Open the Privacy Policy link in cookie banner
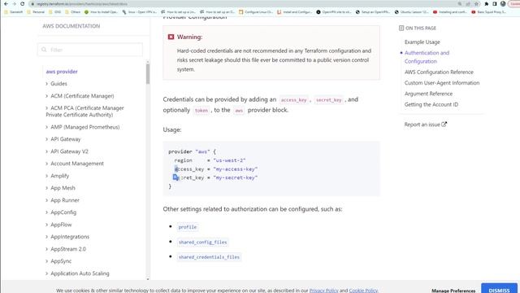This screenshot has height=293, width=520. click(323, 291)
